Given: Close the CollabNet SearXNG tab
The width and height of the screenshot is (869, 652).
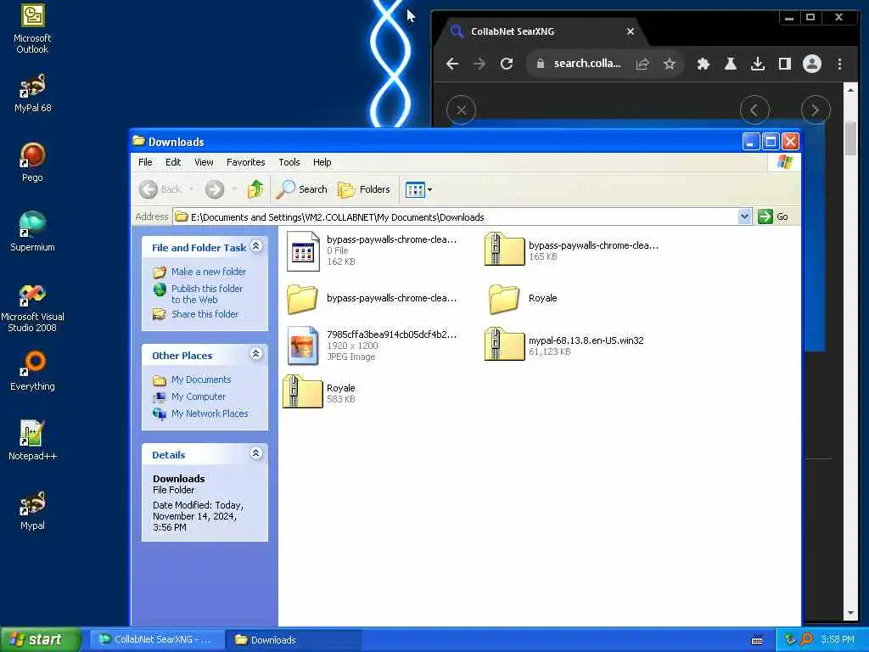Looking at the screenshot, I should click(631, 31).
